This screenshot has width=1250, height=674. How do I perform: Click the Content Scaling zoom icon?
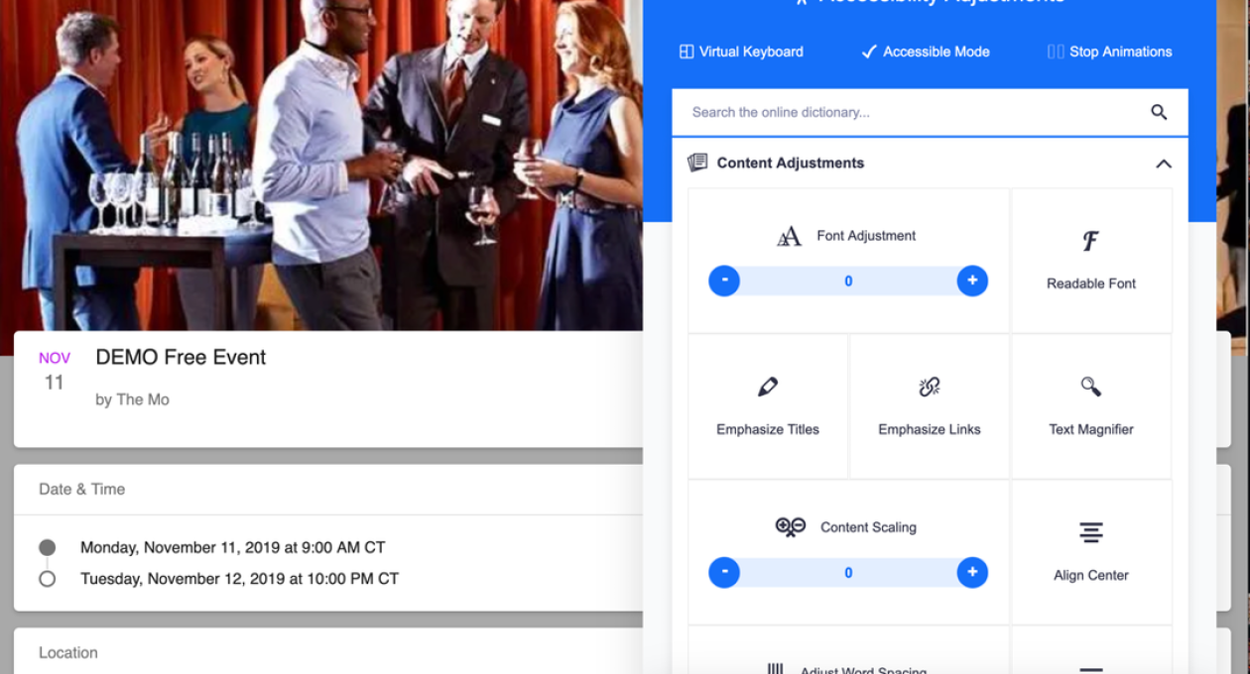coord(791,527)
